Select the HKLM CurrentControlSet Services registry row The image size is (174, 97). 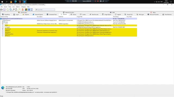tap(69, 19)
